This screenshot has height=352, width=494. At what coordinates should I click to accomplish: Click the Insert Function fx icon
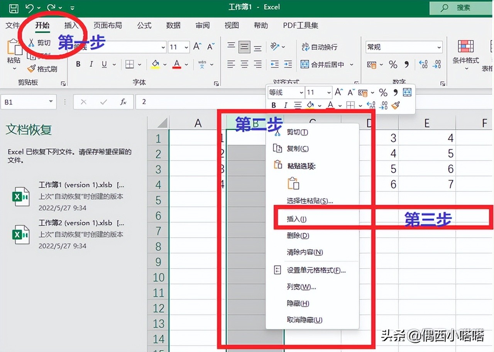pos(123,102)
